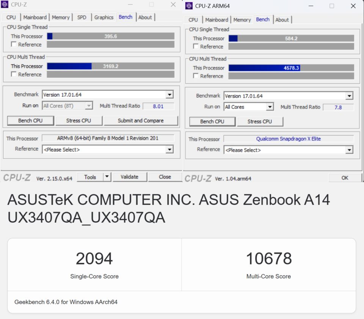The image size is (364, 319).
Task: Click Multi Thread Ratio value 7.8
Action: point(338,107)
